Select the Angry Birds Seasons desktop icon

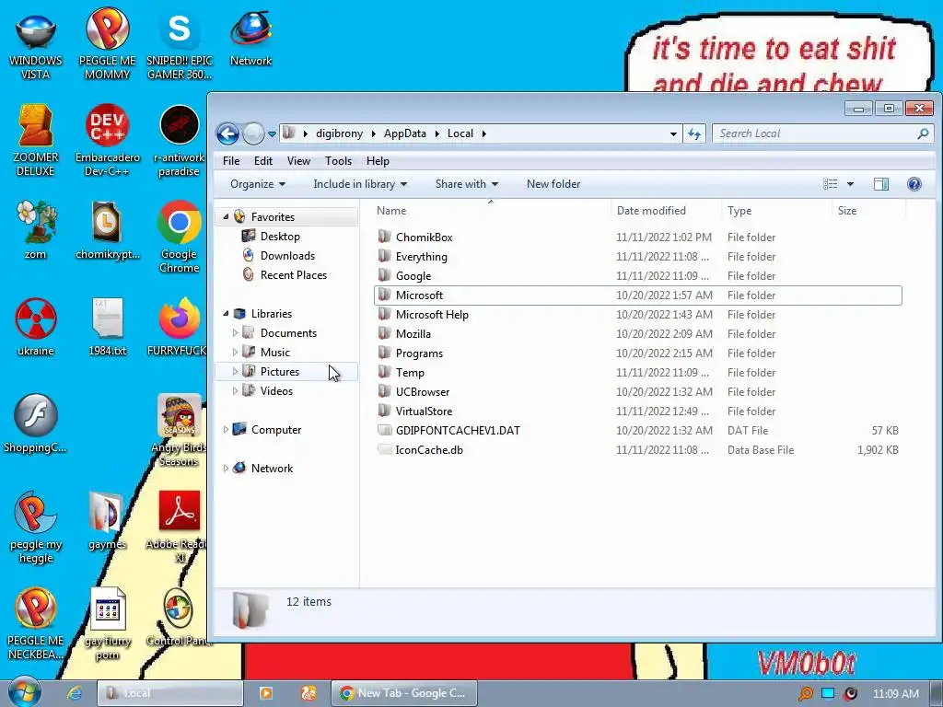pyautogui.click(x=180, y=431)
